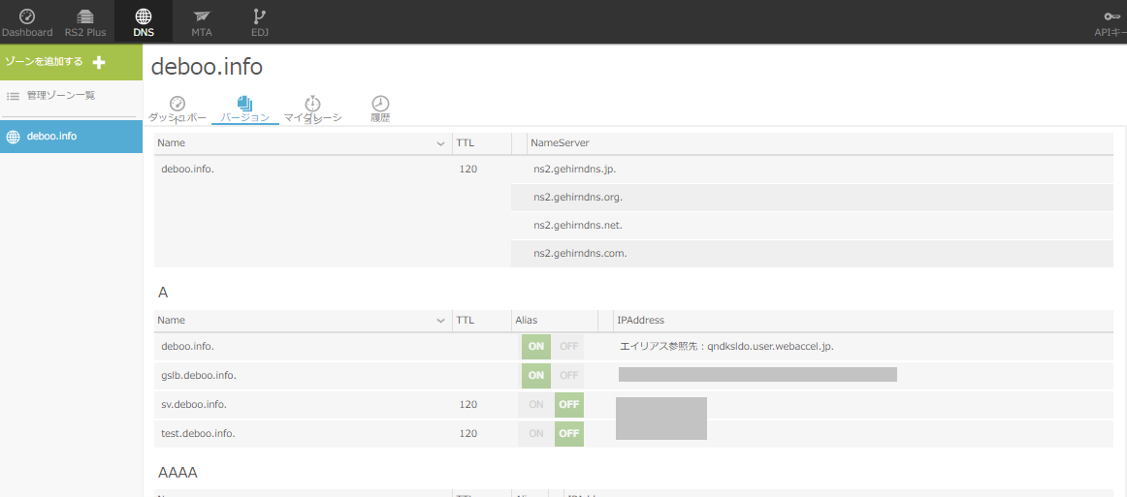This screenshot has height=497, width=1127.
Task: Open the MTA paper plane icon
Action: [202, 16]
